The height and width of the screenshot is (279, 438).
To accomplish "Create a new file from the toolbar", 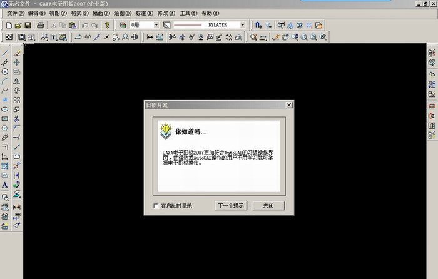I will coord(9,25).
